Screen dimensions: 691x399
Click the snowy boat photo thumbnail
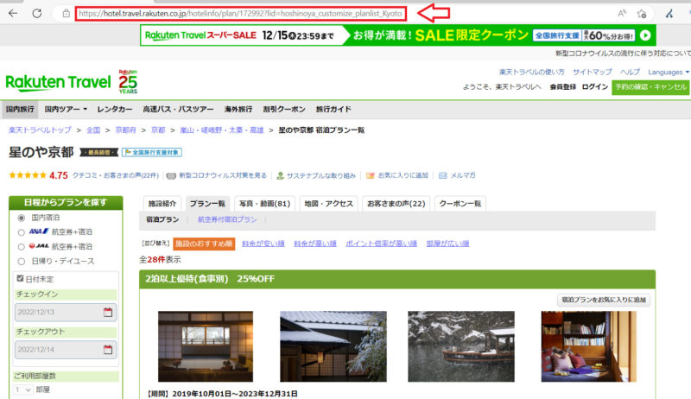[x=460, y=345]
